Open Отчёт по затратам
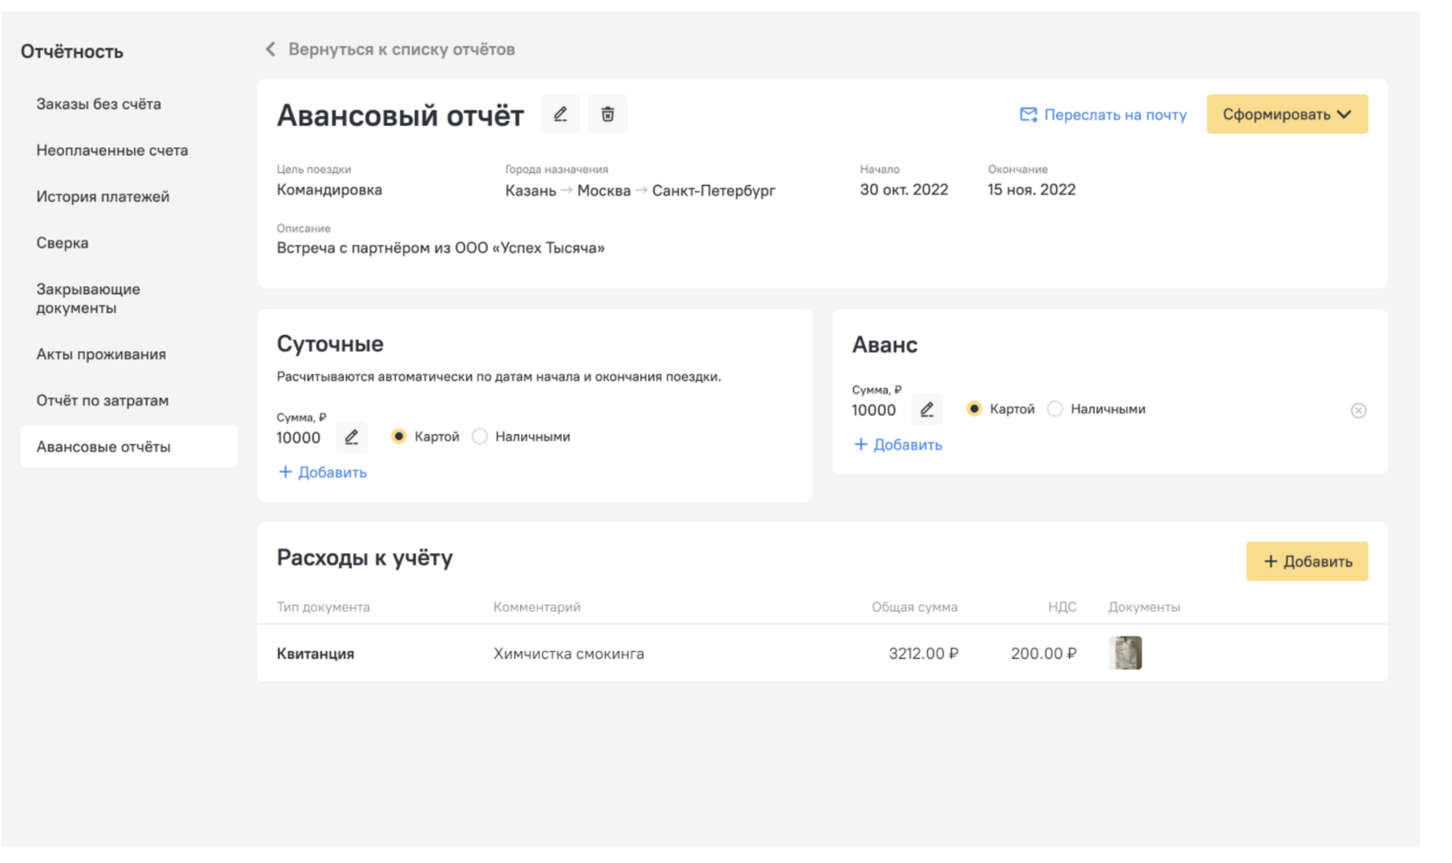The height and width of the screenshot is (863, 1452). tap(102, 400)
